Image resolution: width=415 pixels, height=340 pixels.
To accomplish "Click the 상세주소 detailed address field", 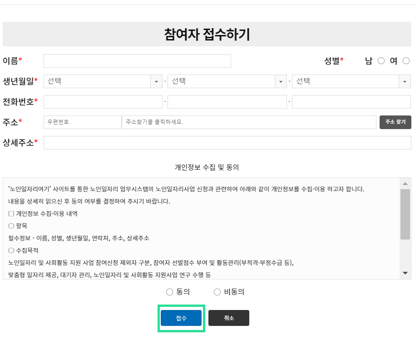I will click(x=227, y=143).
